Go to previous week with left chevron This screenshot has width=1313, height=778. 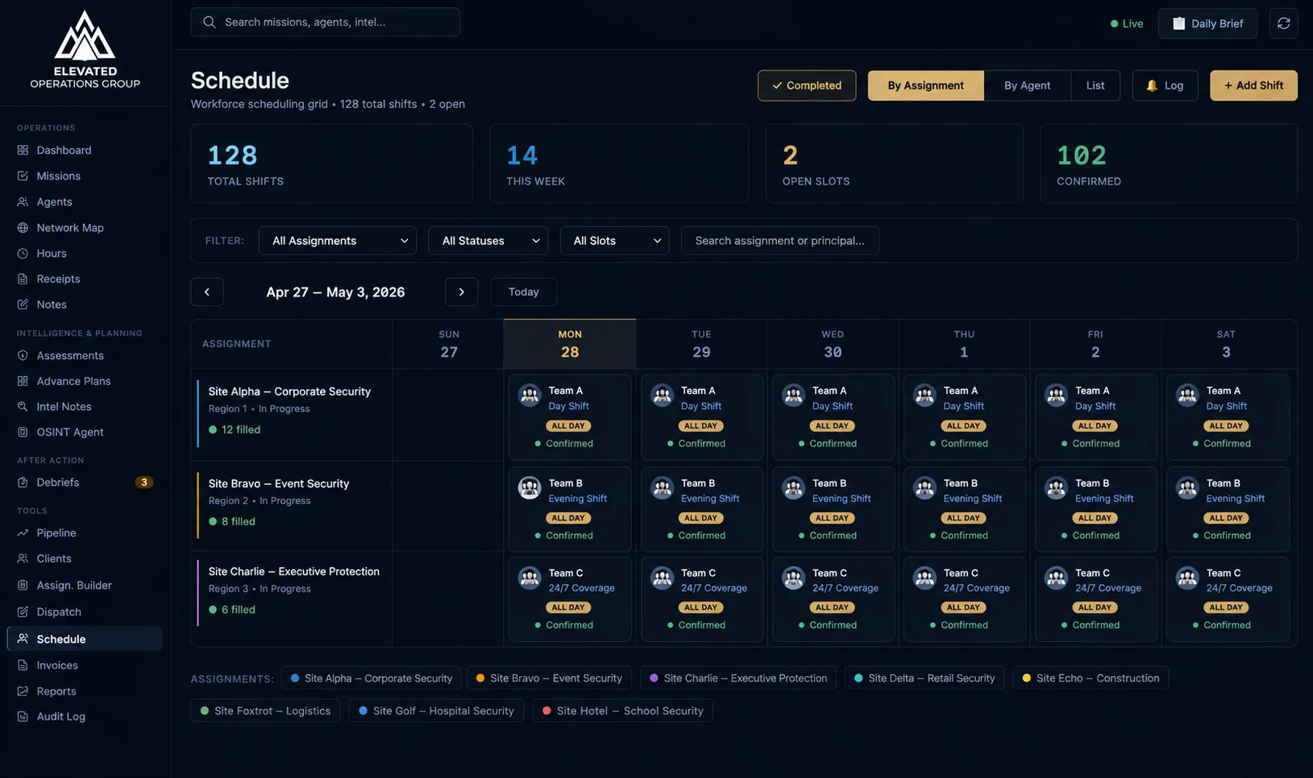click(x=207, y=292)
